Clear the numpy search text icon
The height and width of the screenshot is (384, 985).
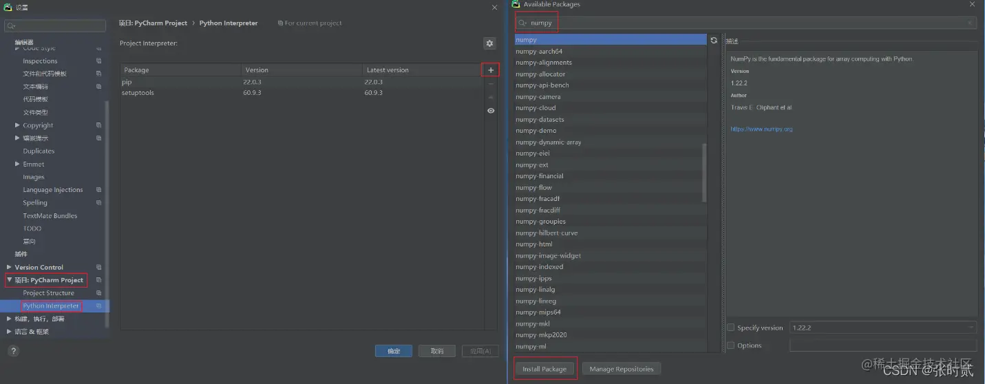pos(971,23)
